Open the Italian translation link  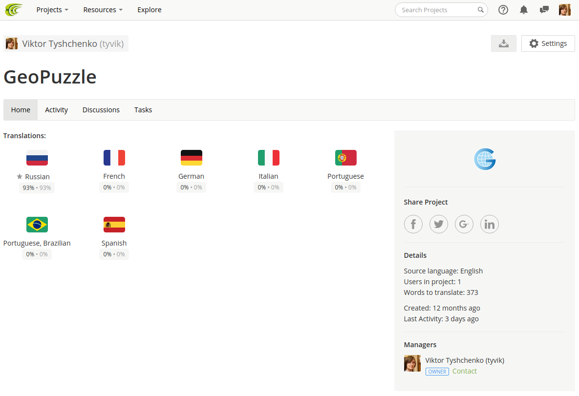(x=268, y=176)
